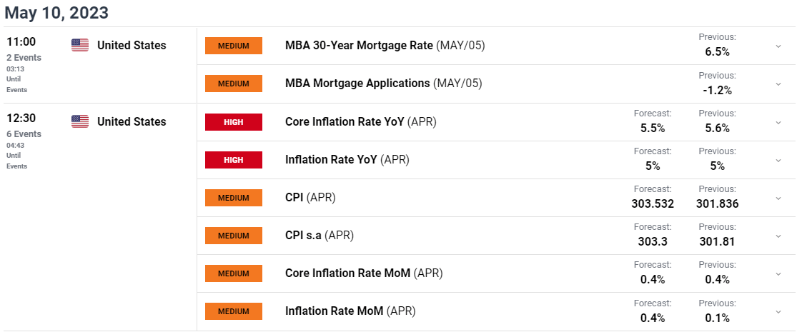Expand Core Inflation Rate YoY chevron

pyautogui.click(x=778, y=122)
